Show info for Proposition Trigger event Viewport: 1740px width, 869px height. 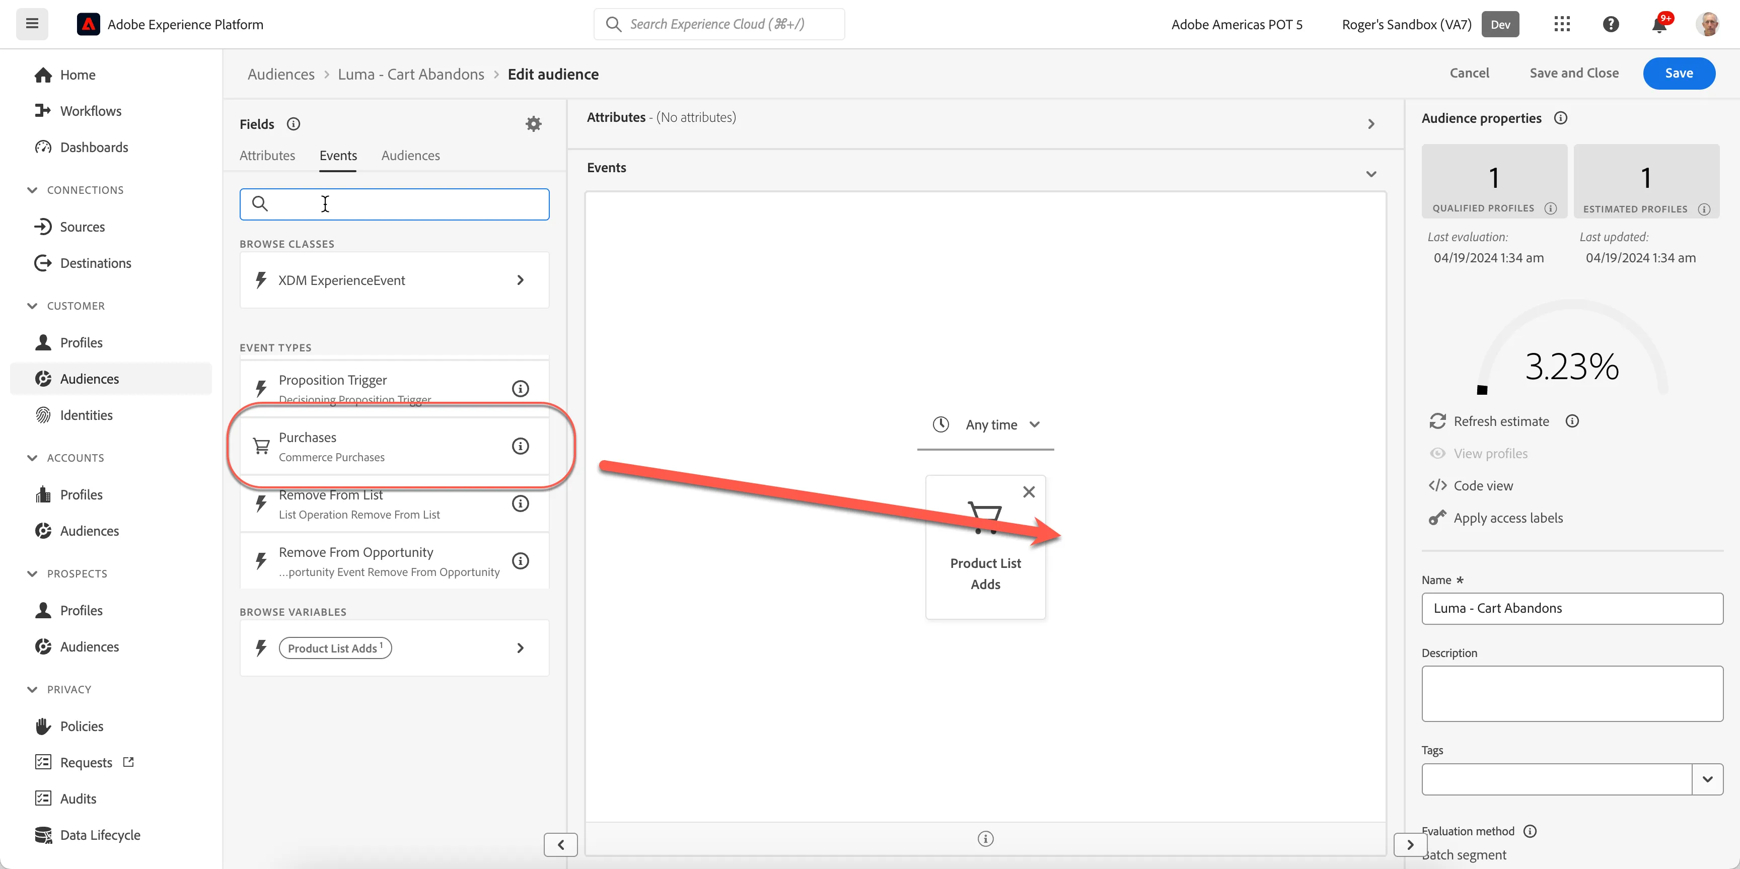point(520,388)
